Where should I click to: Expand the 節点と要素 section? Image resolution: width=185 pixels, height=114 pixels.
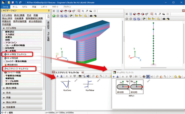(x=22, y=88)
